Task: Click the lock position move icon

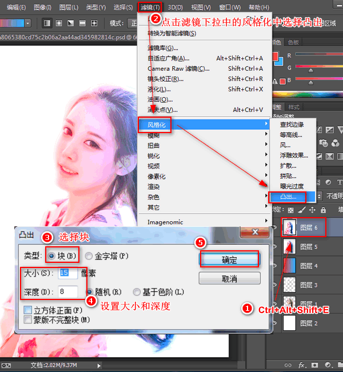Action: coord(312,210)
